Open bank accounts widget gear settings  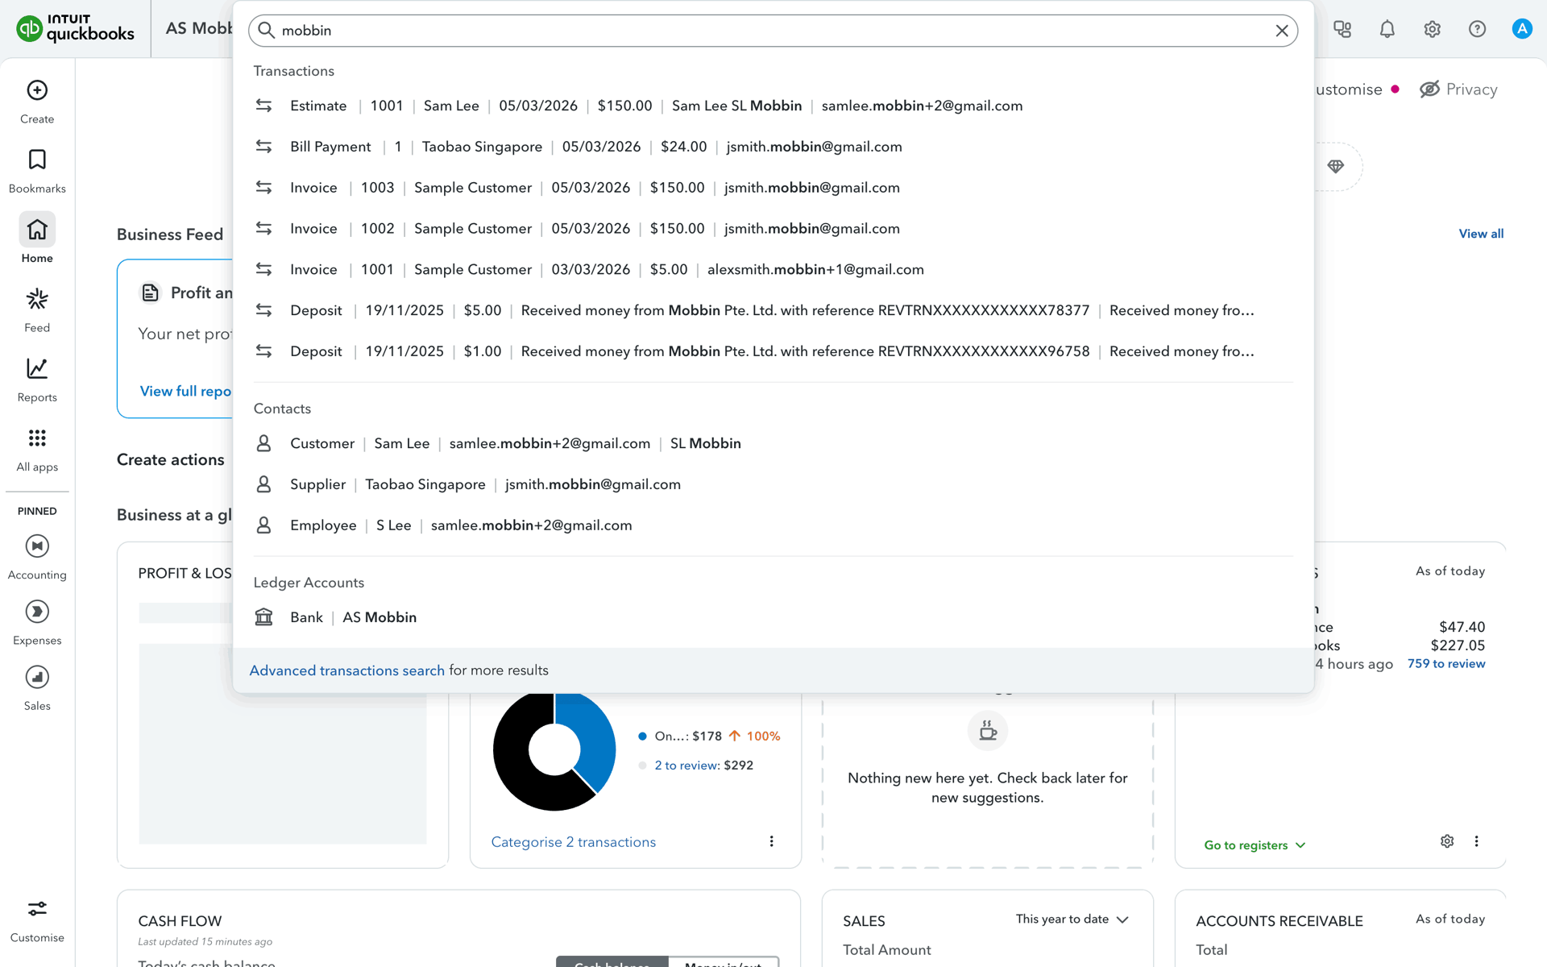click(x=1447, y=841)
